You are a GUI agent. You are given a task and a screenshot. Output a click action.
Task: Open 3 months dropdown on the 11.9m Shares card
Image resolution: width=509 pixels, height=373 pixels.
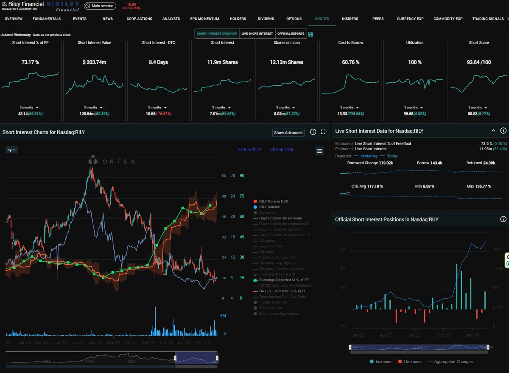click(x=222, y=108)
